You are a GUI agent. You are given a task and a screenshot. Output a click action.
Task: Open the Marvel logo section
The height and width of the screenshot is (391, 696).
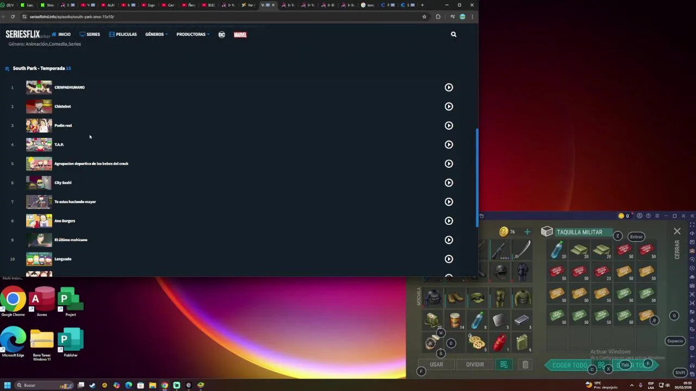tap(240, 34)
